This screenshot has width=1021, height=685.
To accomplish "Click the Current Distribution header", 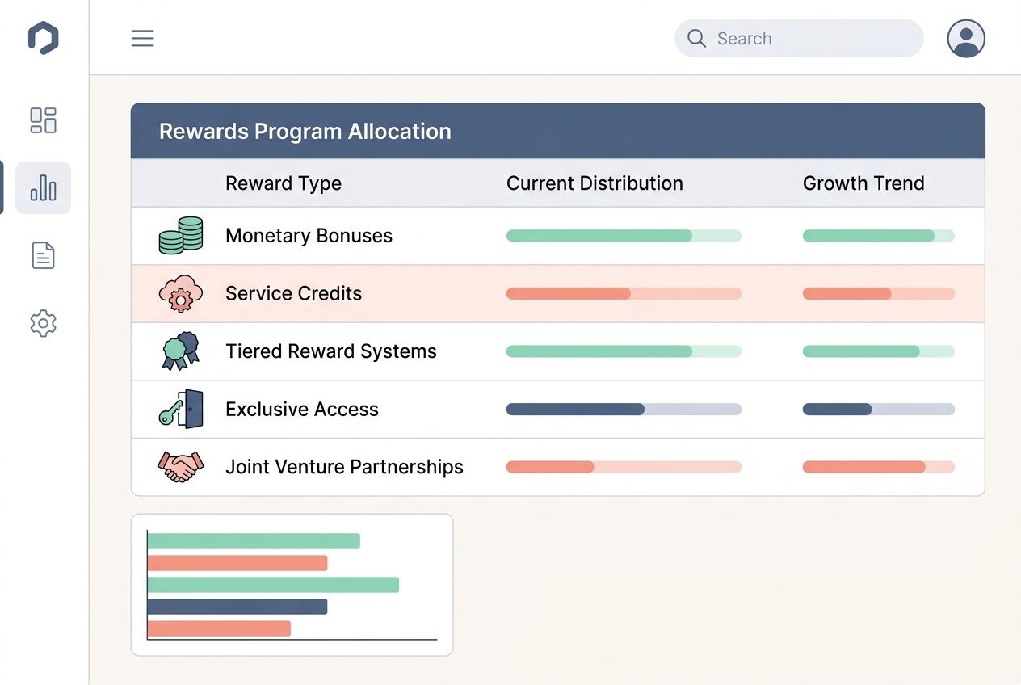I will click(595, 183).
